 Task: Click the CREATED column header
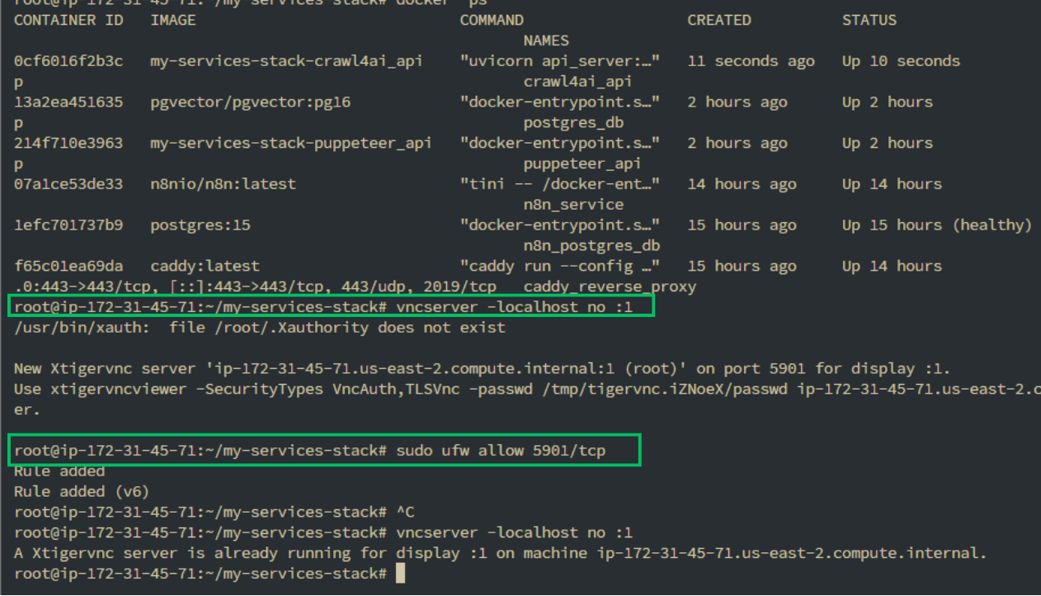coord(719,20)
